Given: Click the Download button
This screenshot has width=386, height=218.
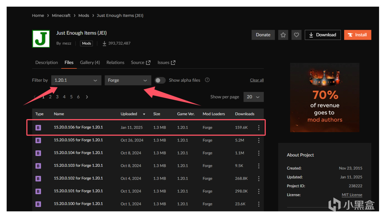Looking at the screenshot, I should pyautogui.click(x=323, y=35).
